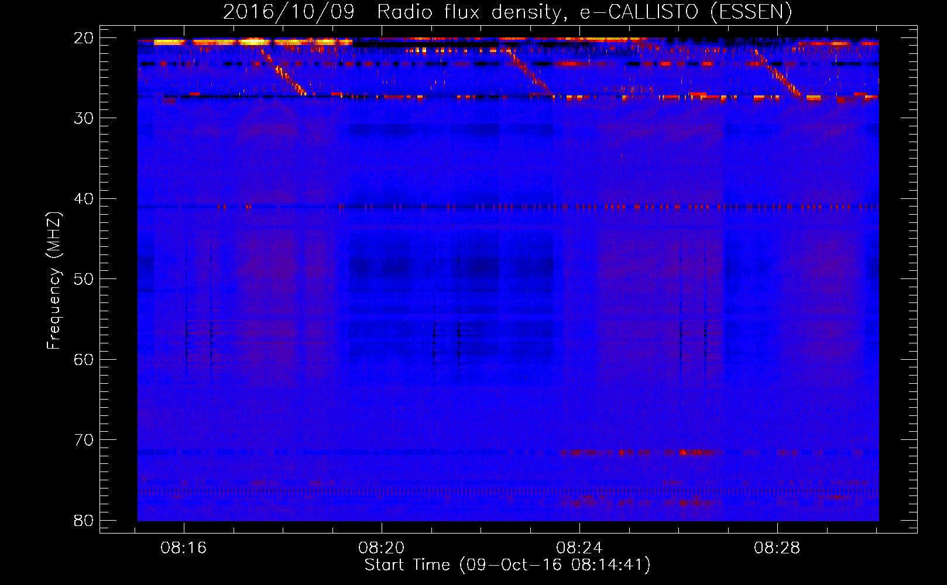Image resolution: width=947 pixels, height=585 pixels.
Task: Click the '08:24' time tick label
Action: click(x=579, y=548)
